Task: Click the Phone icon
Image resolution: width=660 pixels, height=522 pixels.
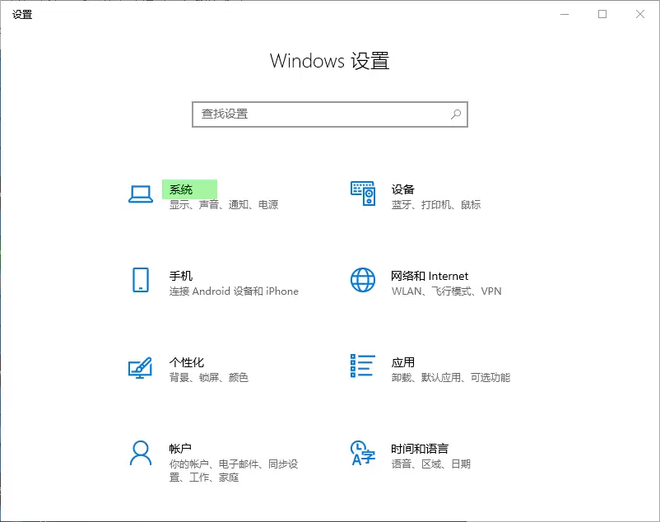Action: tap(141, 280)
